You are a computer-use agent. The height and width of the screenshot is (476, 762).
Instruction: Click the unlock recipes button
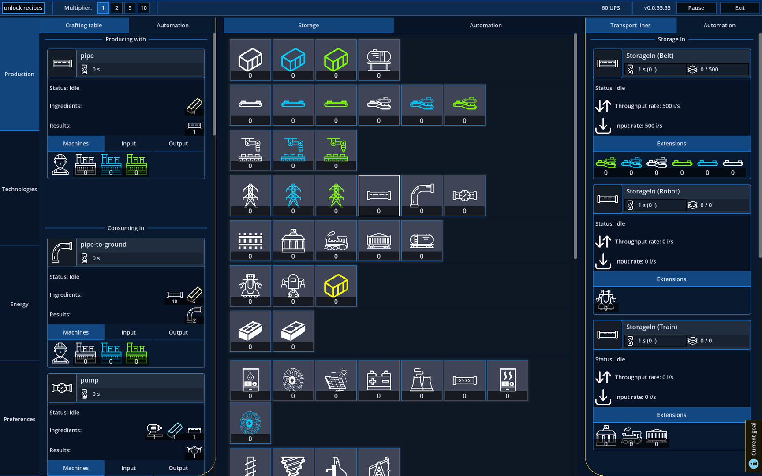point(23,7)
